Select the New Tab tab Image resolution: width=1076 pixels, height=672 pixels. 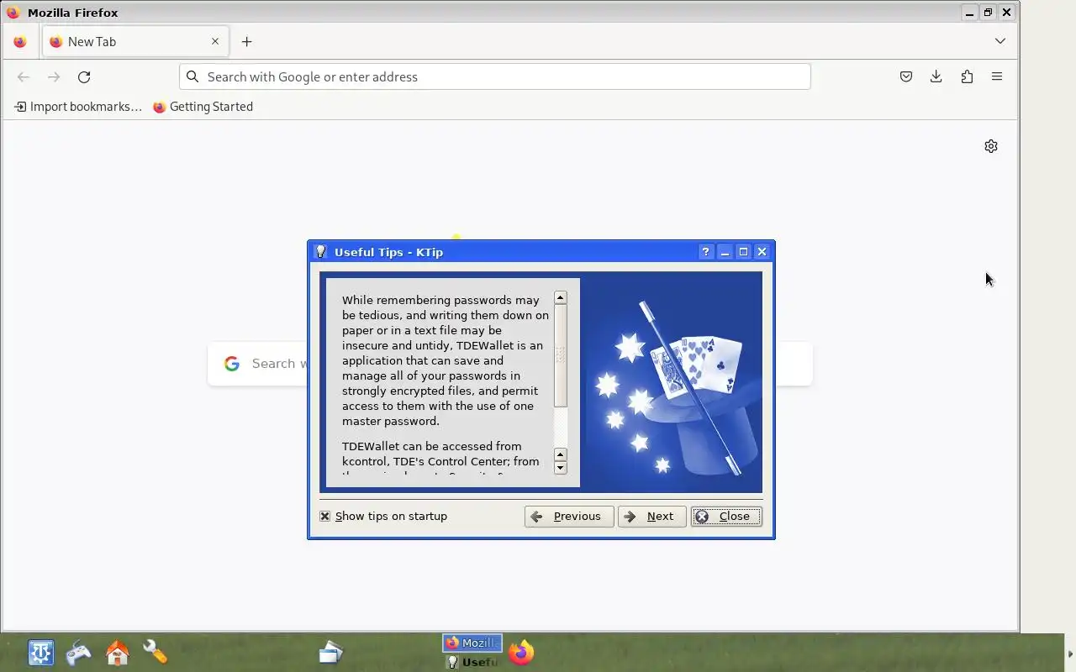(x=134, y=41)
